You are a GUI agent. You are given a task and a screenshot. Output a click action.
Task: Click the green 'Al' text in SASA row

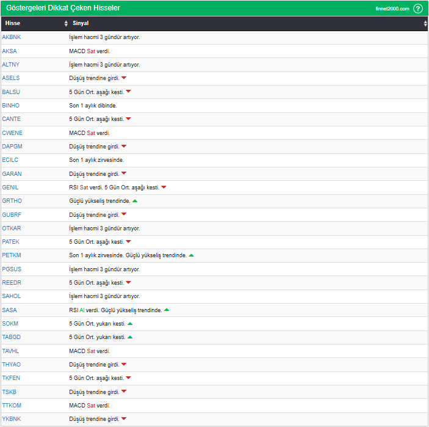[x=82, y=310]
